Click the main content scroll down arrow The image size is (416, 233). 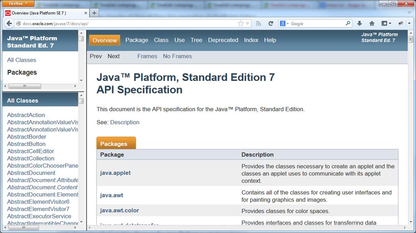[411, 222]
